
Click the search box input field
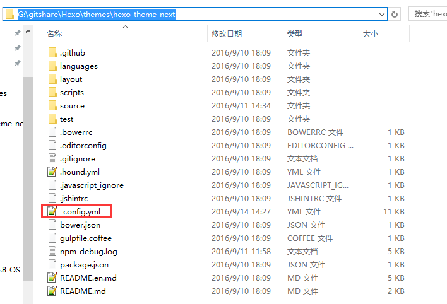point(428,14)
